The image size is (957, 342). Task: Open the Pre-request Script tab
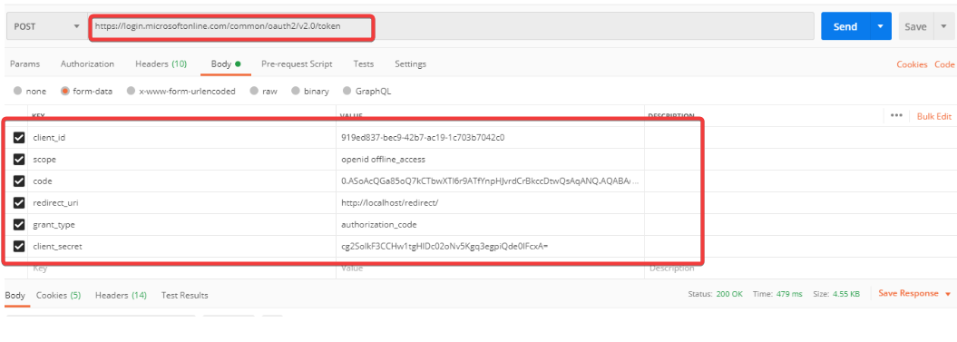click(x=297, y=64)
